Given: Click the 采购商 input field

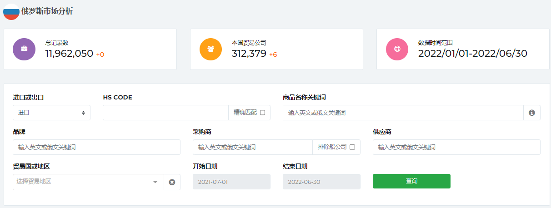Looking at the screenshot, I should pyautogui.click(x=252, y=147).
